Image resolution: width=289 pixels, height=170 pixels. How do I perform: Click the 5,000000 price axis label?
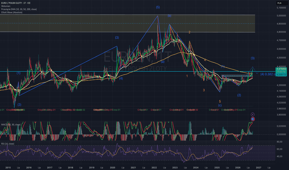(x=281, y=16)
